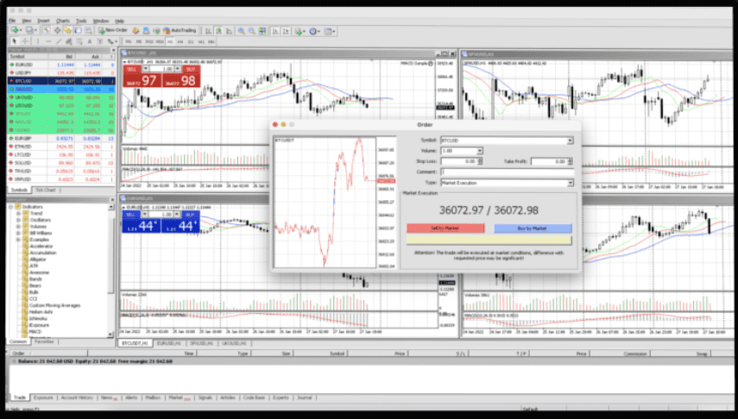
Task: Select the MACD indicator in Navigator
Action: click(35, 332)
